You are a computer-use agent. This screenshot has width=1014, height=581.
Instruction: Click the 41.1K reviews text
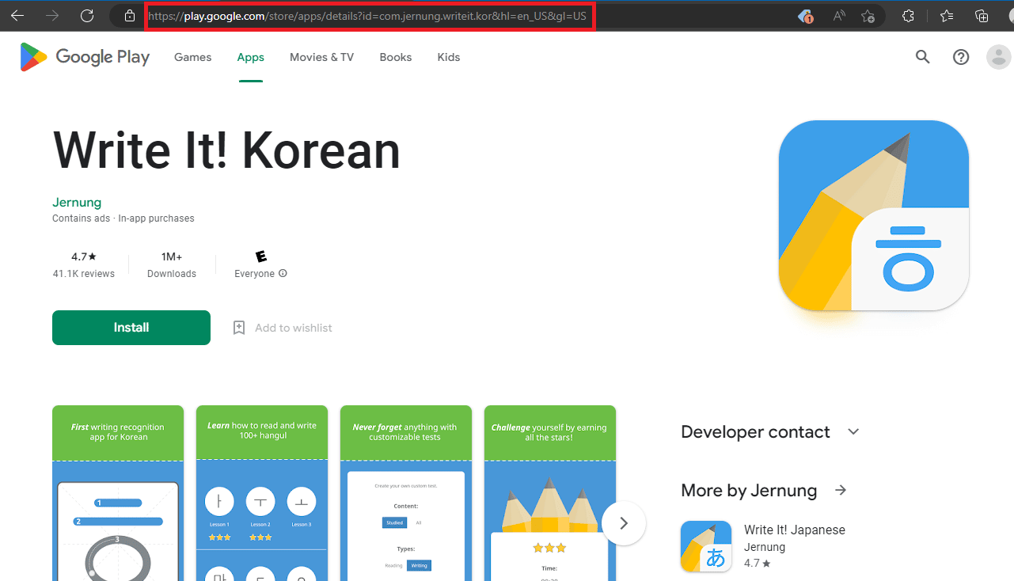(x=84, y=274)
